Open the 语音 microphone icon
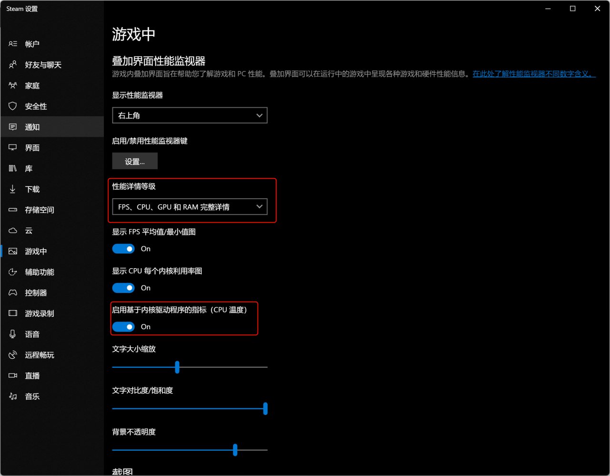This screenshot has width=610, height=476. pyautogui.click(x=13, y=334)
